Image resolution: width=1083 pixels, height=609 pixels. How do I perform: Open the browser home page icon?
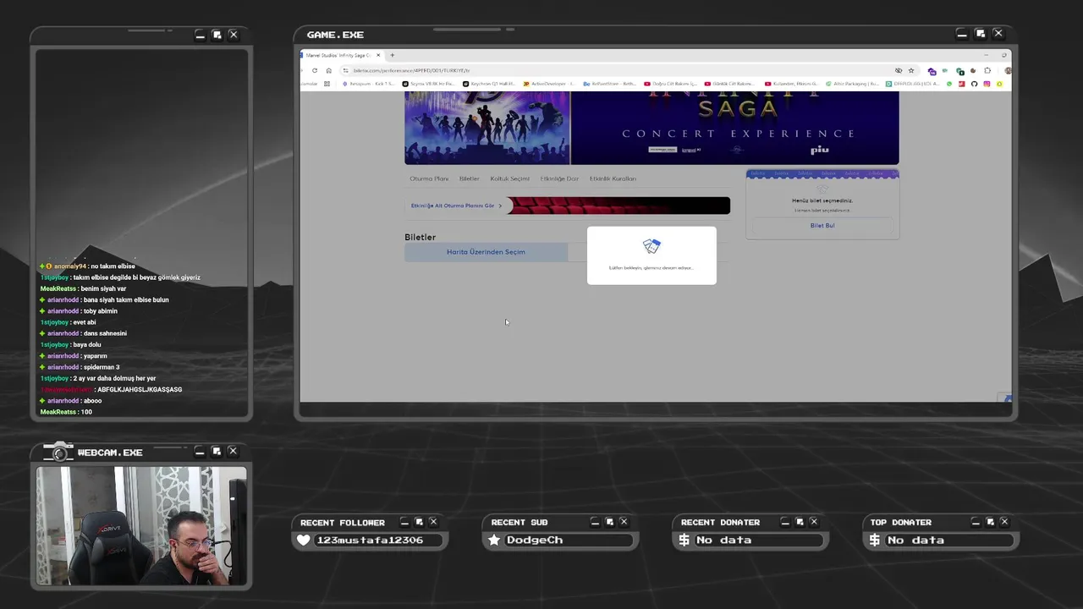pyautogui.click(x=328, y=70)
